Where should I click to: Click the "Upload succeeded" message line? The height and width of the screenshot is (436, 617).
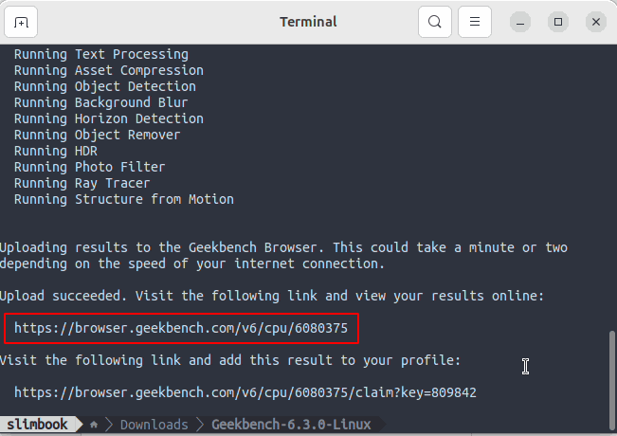272,296
